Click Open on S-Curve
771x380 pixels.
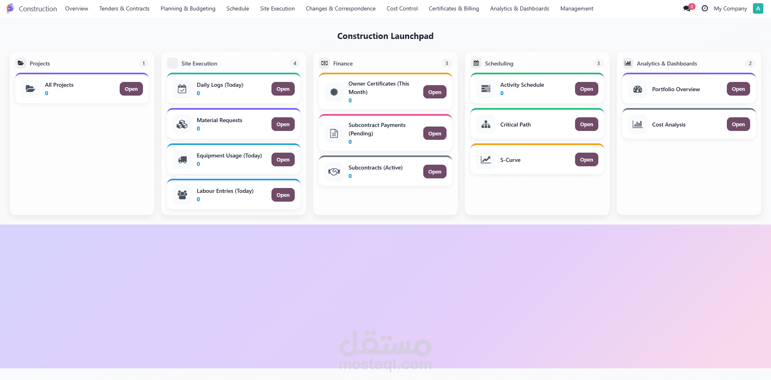pos(587,159)
